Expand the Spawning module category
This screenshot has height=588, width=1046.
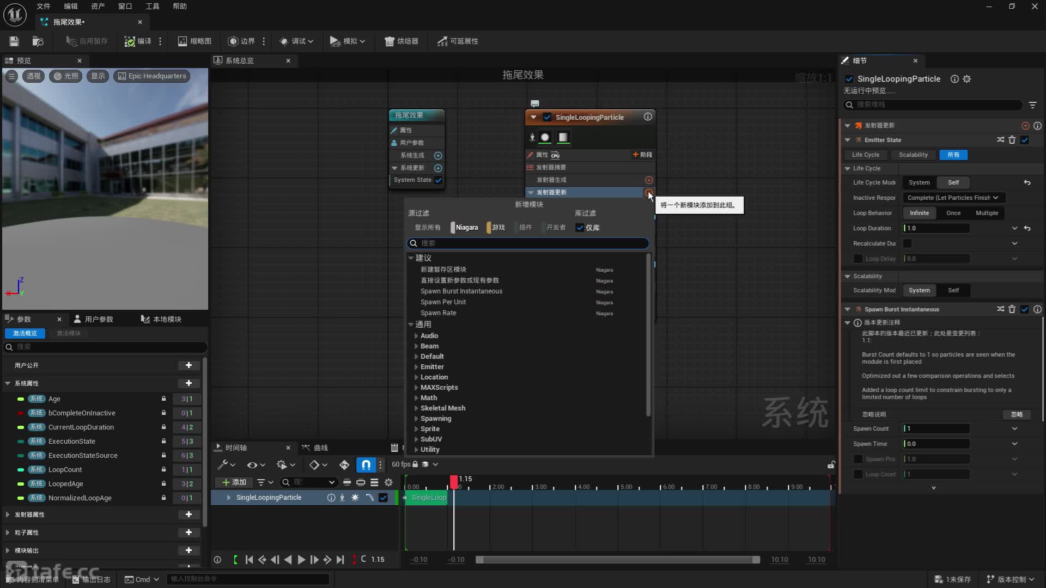pyautogui.click(x=416, y=419)
